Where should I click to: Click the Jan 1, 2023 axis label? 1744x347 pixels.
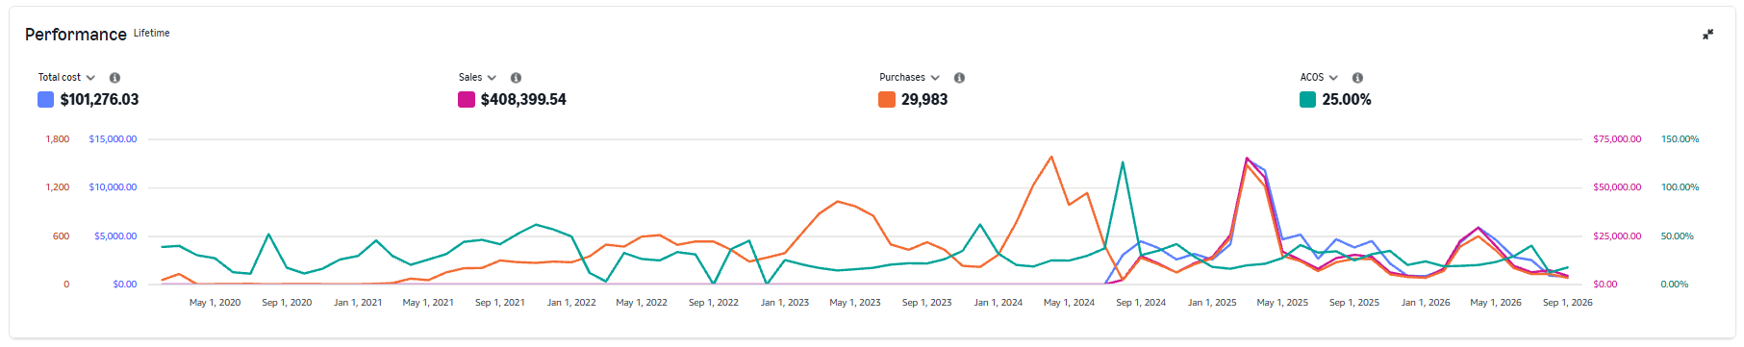pyautogui.click(x=785, y=303)
